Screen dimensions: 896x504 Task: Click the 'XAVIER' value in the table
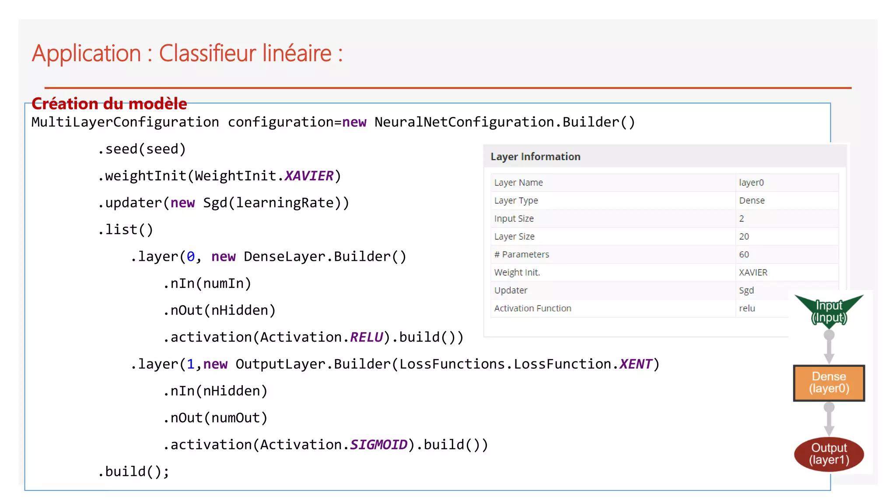753,272
